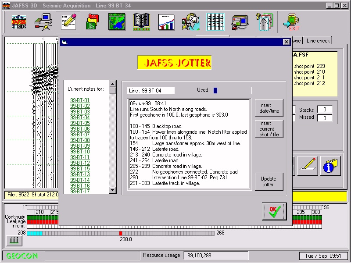Click the geophone spread icon button at bottom left
Viewport: 351px width, 263px height.
14,240
